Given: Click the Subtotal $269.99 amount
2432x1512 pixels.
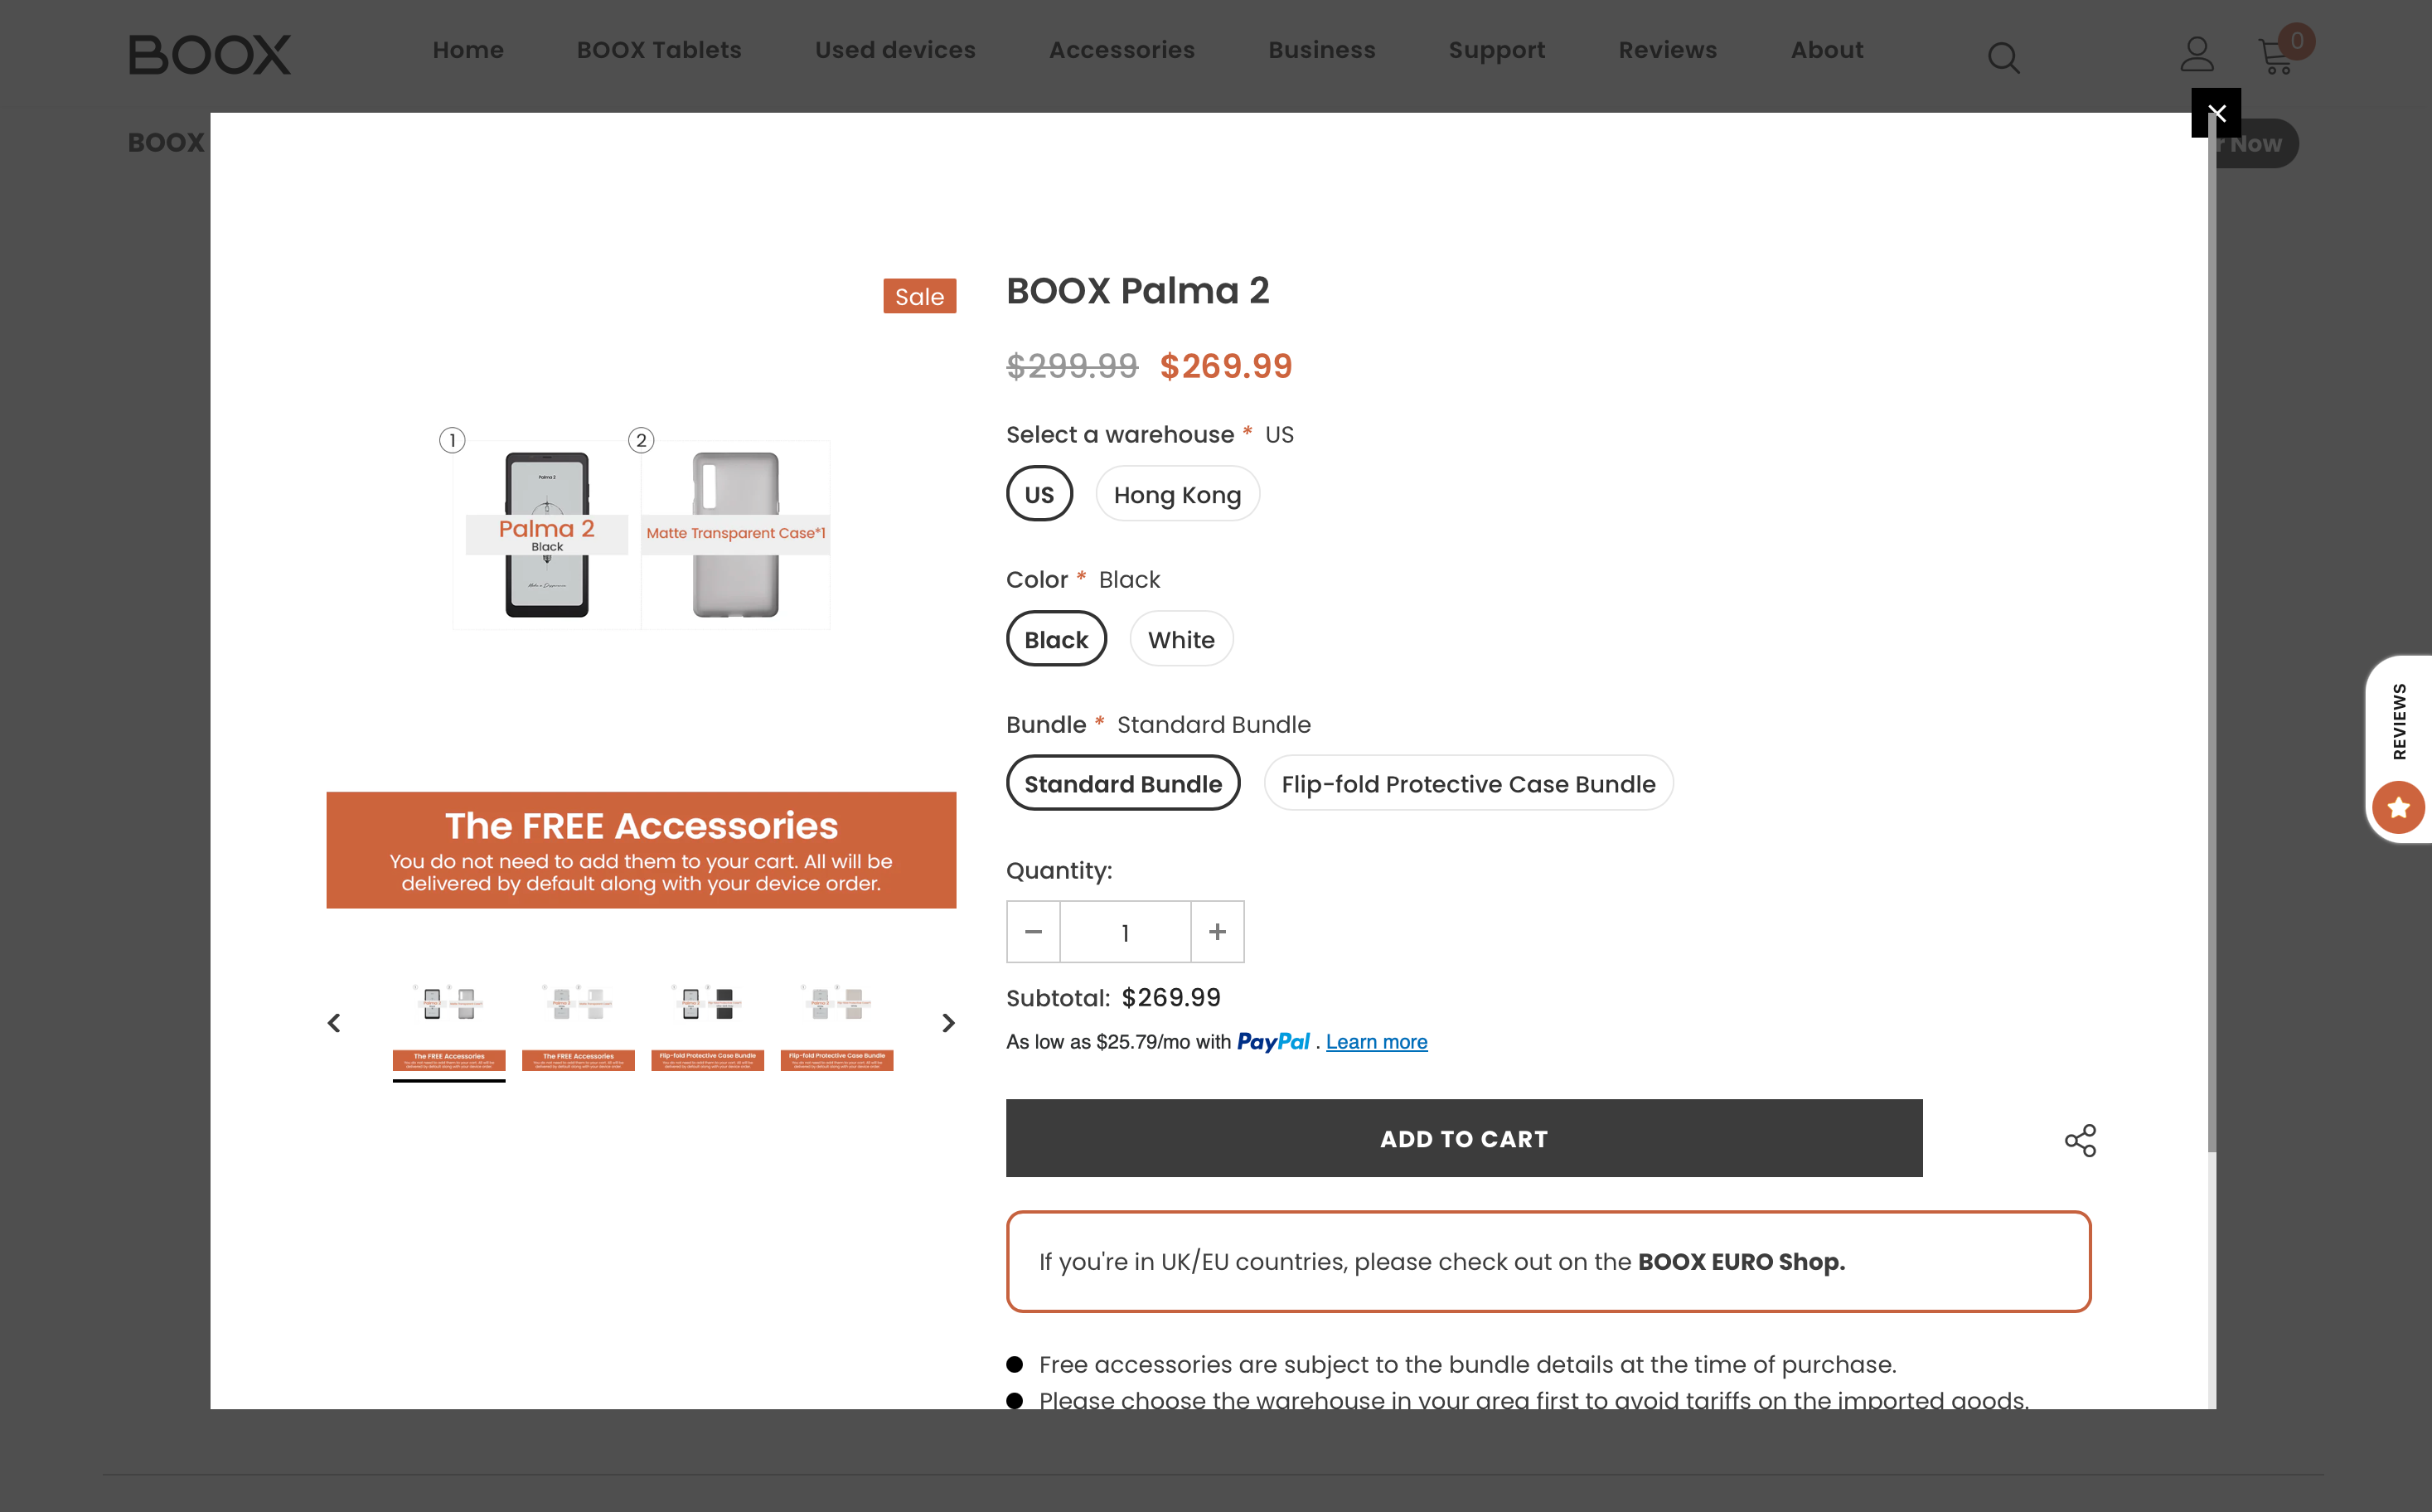Looking at the screenshot, I should 1171,997.
